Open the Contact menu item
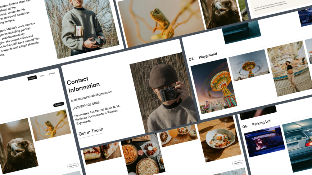Viewport: 312px width, 175px height. click(52, 73)
